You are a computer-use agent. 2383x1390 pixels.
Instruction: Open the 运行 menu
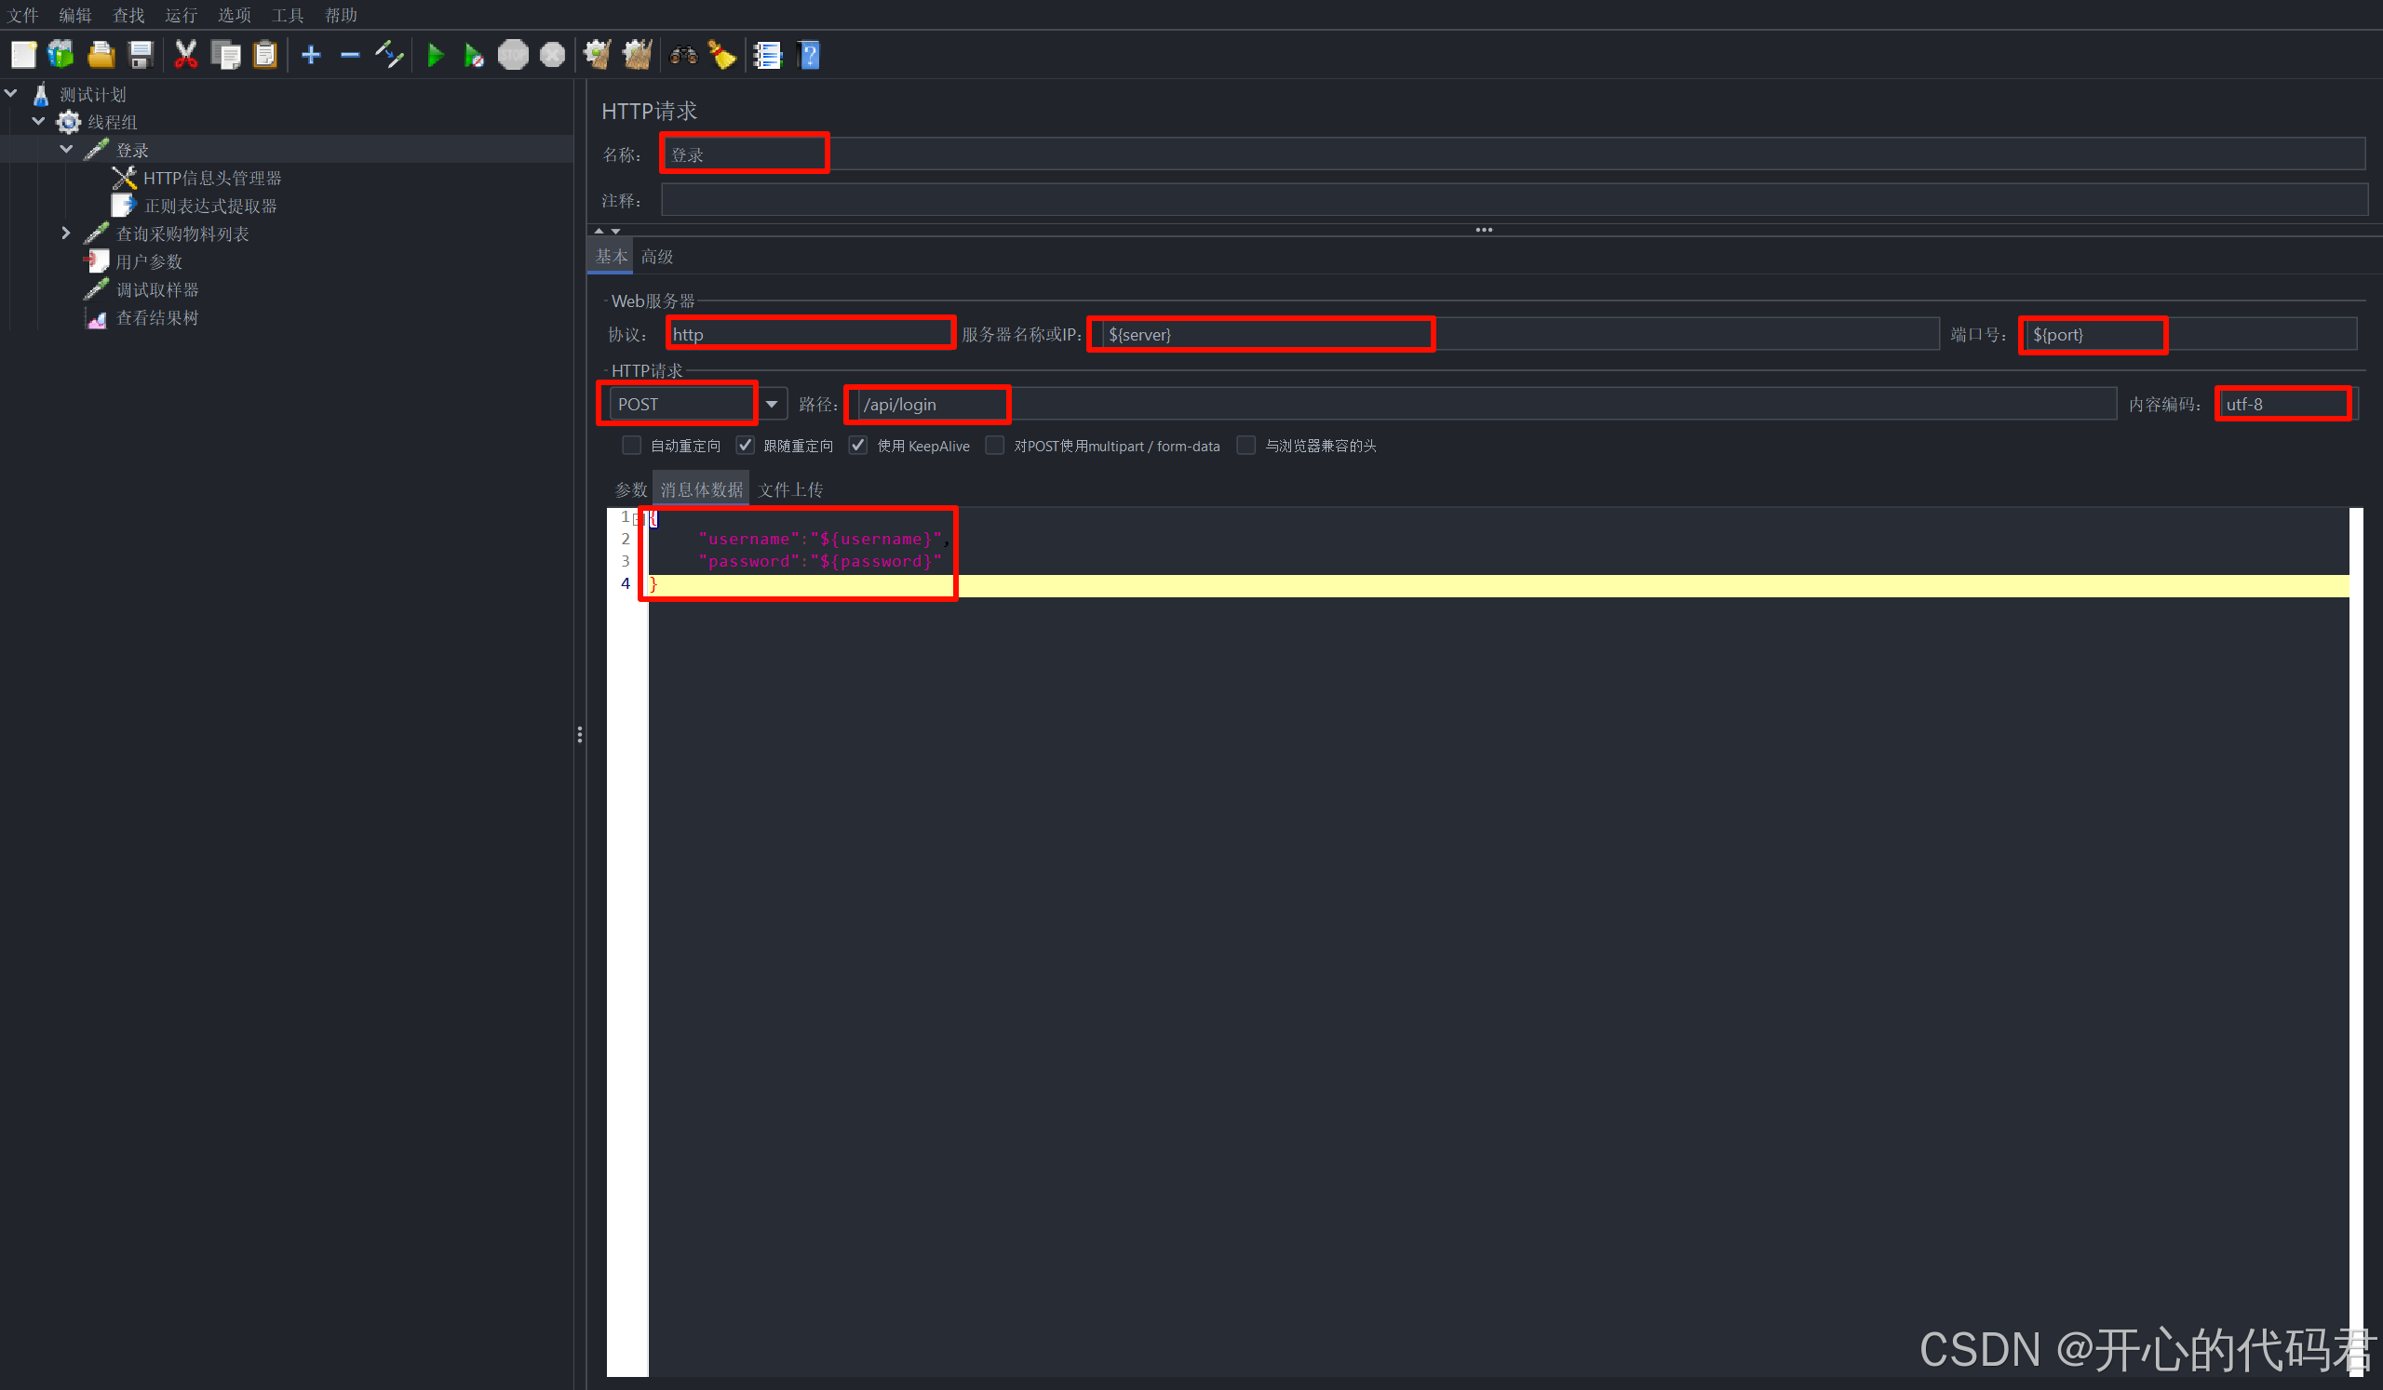[181, 15]
